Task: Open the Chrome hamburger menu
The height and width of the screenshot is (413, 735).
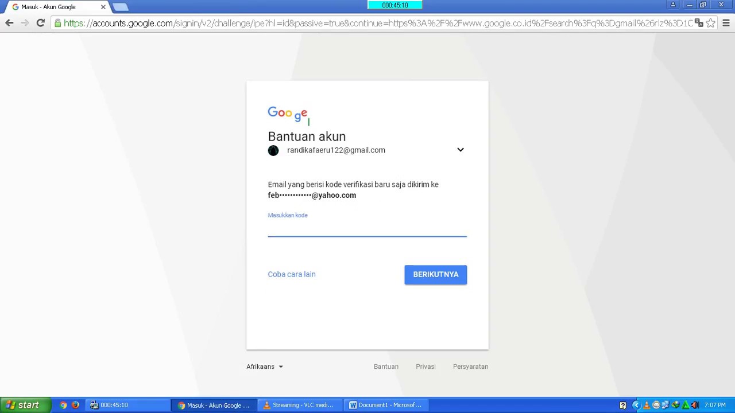Action: pyautogui.click(x=726, y=23)
